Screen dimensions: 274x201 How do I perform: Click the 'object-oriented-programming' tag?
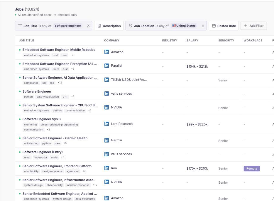(x=59, y=125)
